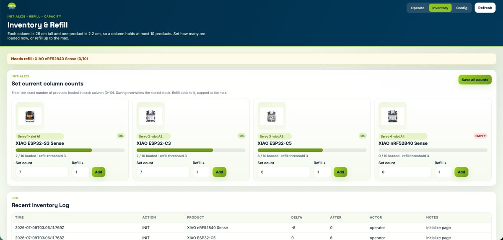Click the Refill + field for nRF52840 Sense

coord(443,172)
